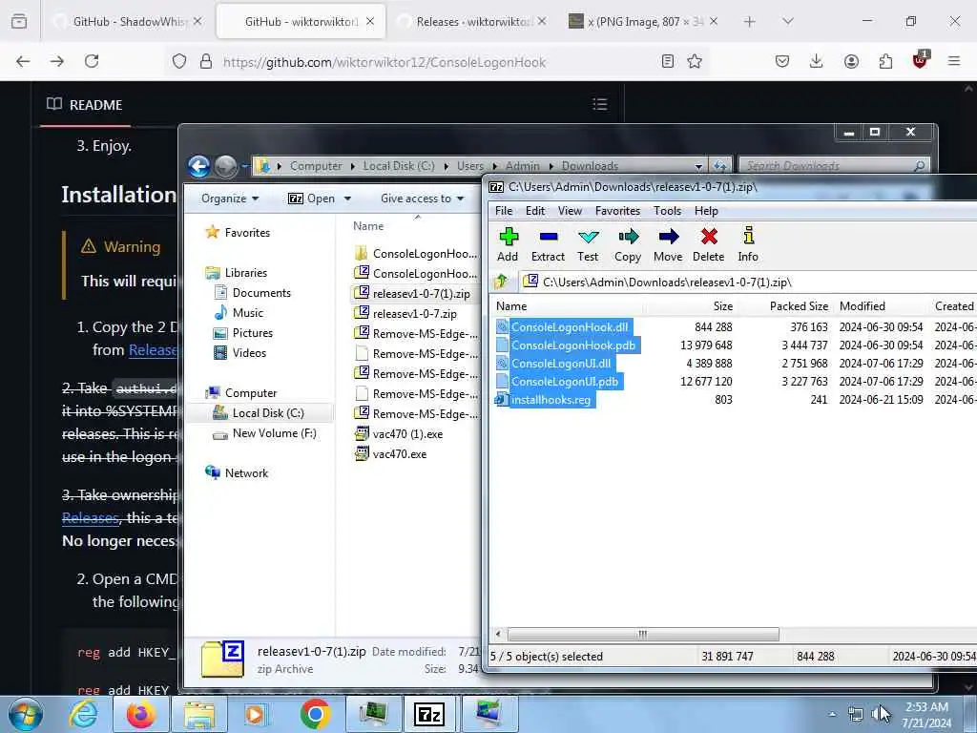Click the 7-Zip horizontal scrollbar thumb
The width and height of the screenshot is (977, 733).
point(643,634)
